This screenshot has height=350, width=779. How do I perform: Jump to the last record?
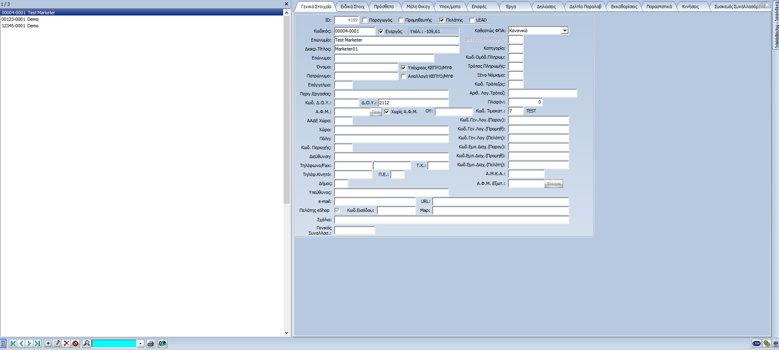[37, 343]
